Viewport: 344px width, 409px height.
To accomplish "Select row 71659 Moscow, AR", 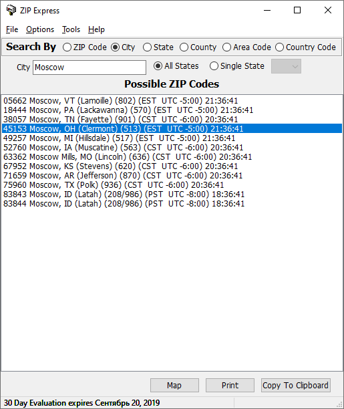I will (x=172, y=176).
